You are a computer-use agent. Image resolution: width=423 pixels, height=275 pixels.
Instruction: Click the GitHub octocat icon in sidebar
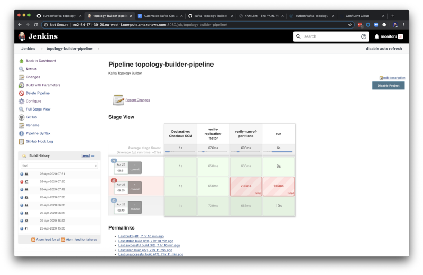(21, 117)
